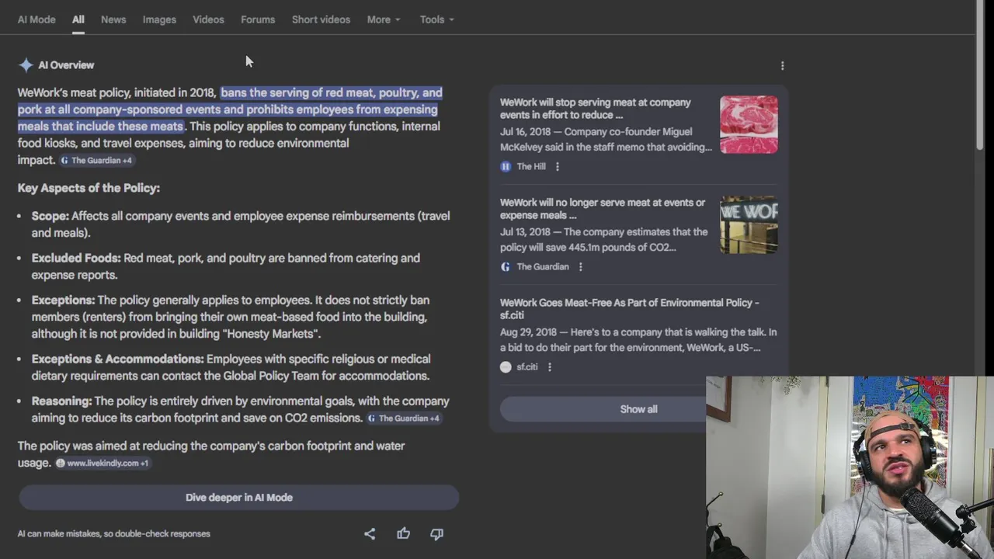Click 'AI can make mistakes' disclaimer text
Screen dimensions: 994x559
[114, 533]
